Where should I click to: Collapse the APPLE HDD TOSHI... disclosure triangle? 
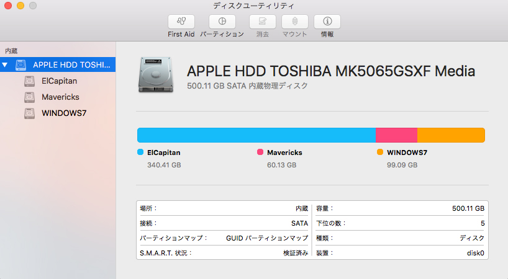pos(5,64)
